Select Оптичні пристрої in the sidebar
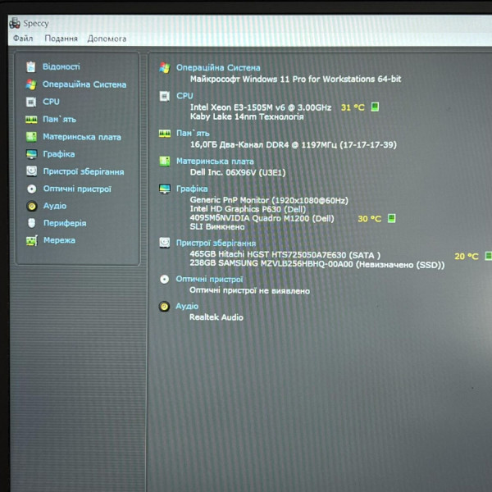 (x=77, y=189)
